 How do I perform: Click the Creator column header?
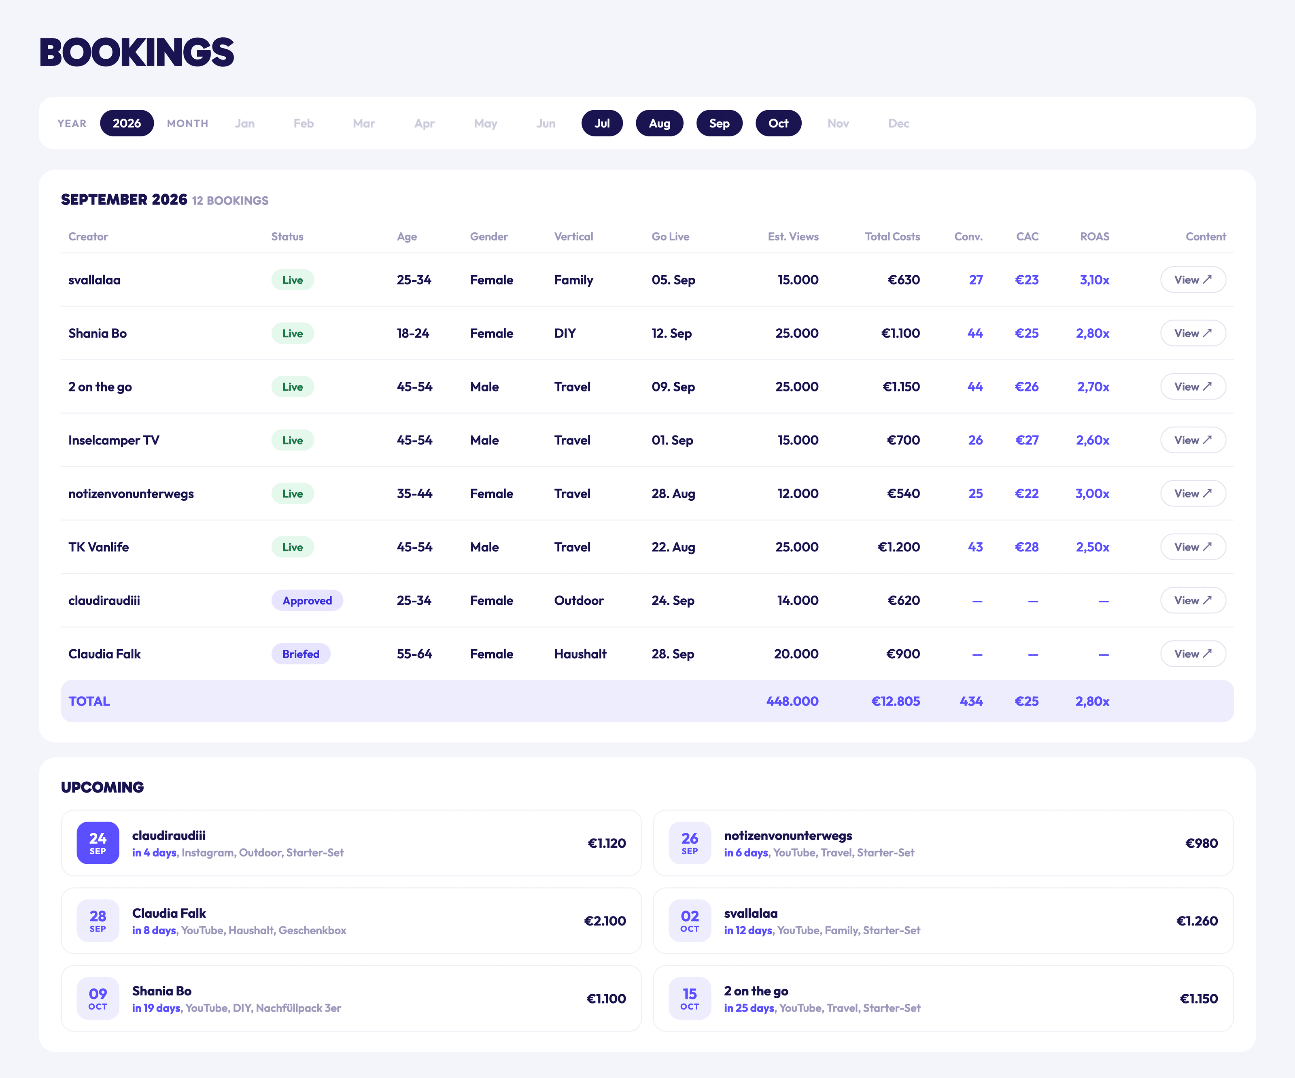(88, 237)
